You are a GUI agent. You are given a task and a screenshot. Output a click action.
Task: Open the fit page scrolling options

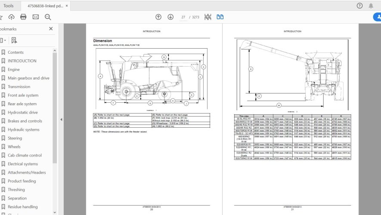208,17
